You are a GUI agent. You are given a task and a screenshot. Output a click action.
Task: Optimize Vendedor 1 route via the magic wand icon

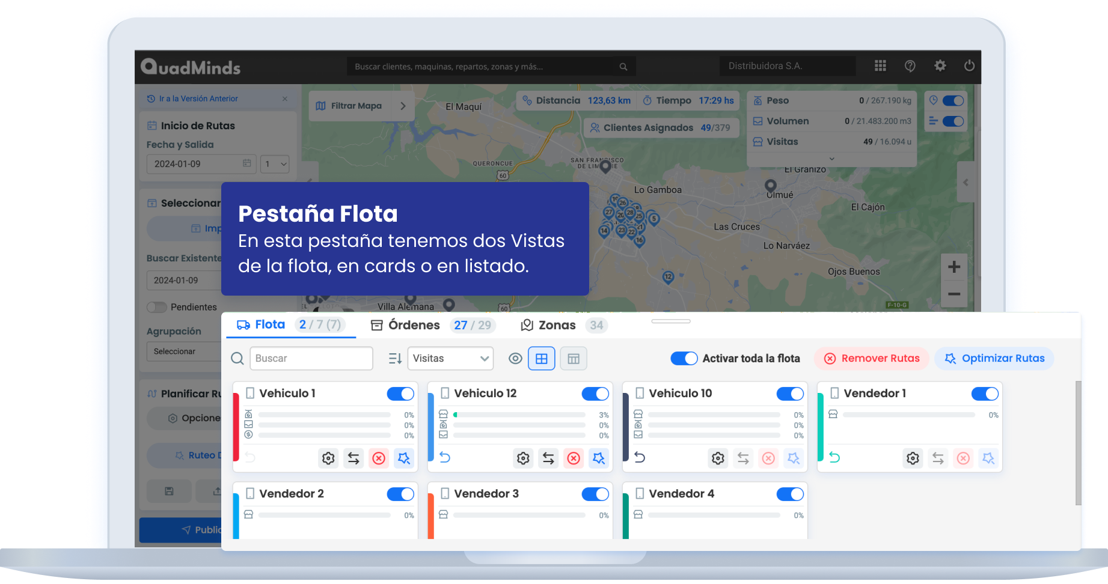coord(989,458)
